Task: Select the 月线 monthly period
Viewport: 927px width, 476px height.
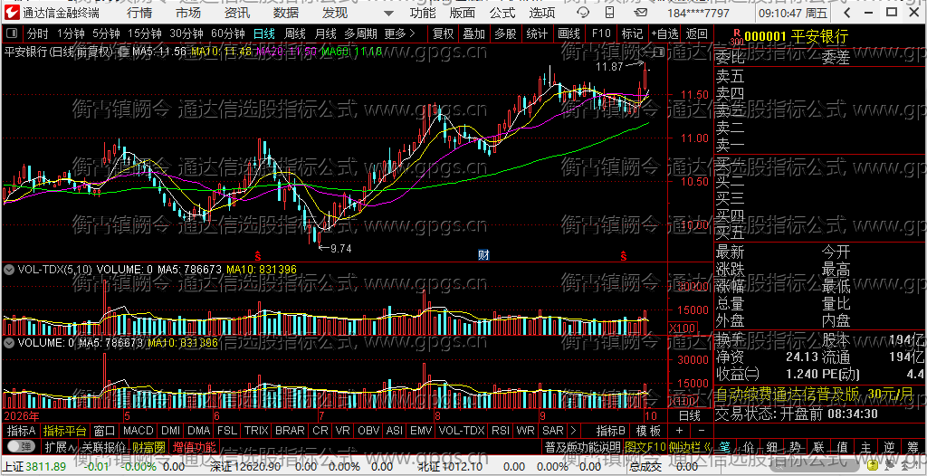Action: tap(325, 33)
